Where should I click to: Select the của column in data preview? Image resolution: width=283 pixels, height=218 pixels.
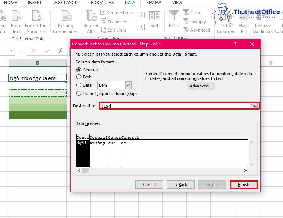tap(115, 153)
